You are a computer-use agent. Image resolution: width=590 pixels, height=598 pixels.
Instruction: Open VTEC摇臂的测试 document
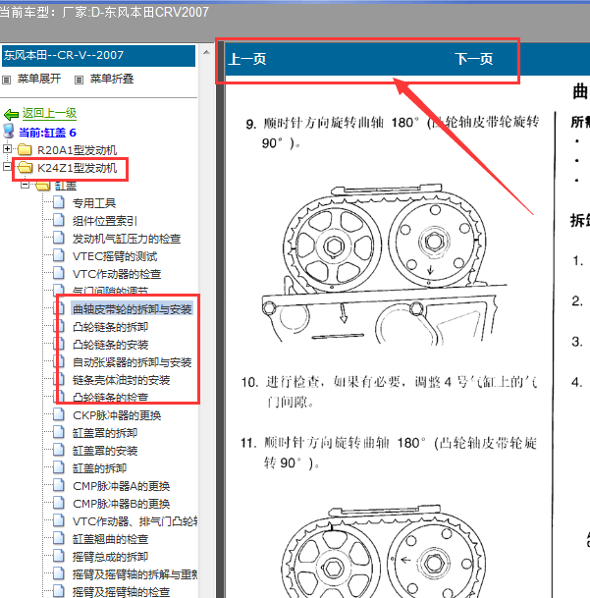pyautogui.click(x=115, y=256)
